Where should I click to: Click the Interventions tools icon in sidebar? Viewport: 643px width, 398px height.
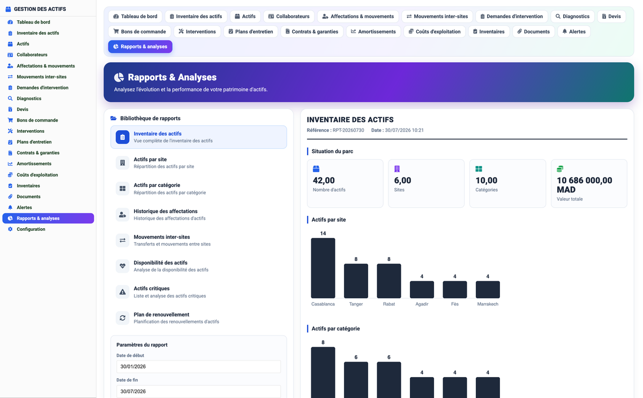tap(10, 131)
